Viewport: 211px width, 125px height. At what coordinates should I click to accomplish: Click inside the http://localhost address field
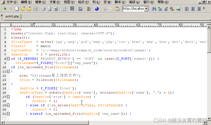pyautogui.click(x=133, y=9)
